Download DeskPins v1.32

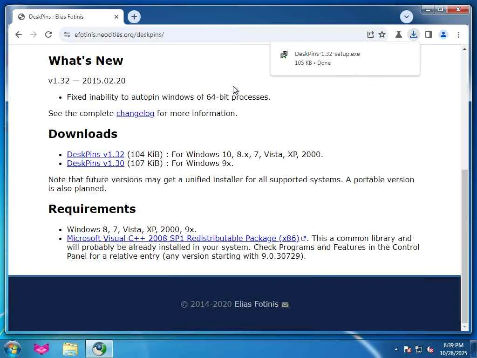[x=95, y=154]
